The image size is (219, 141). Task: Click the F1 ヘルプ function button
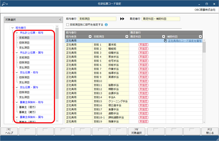click(x=9, y=131)
